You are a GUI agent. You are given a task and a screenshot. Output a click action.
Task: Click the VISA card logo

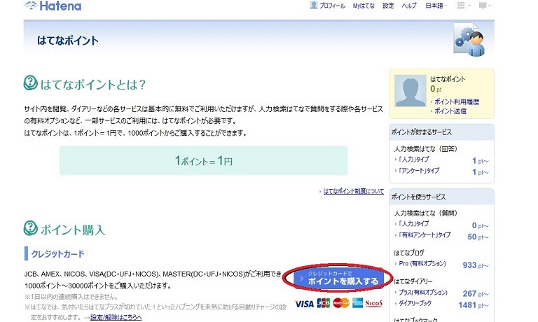click(304, 304)
